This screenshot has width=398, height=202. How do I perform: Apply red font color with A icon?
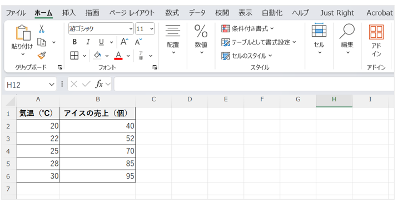click(x=118, y=56)
